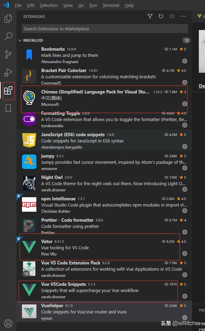
Task: Open manage gear for Vetur extension
Action: 185,253
